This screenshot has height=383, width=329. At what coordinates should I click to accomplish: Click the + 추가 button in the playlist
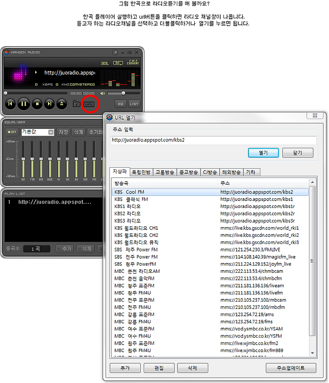[x=65, y=249]
